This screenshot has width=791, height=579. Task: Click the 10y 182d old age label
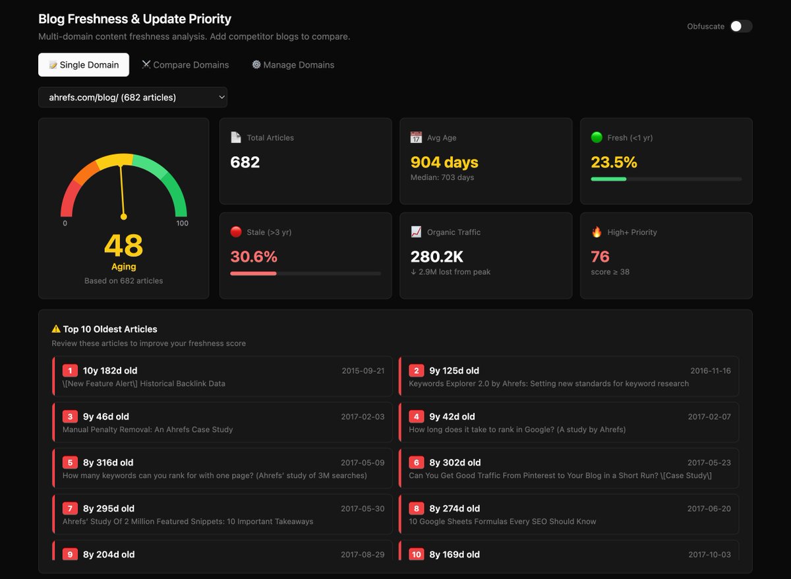pyautogui.click(x=110, y=371)
